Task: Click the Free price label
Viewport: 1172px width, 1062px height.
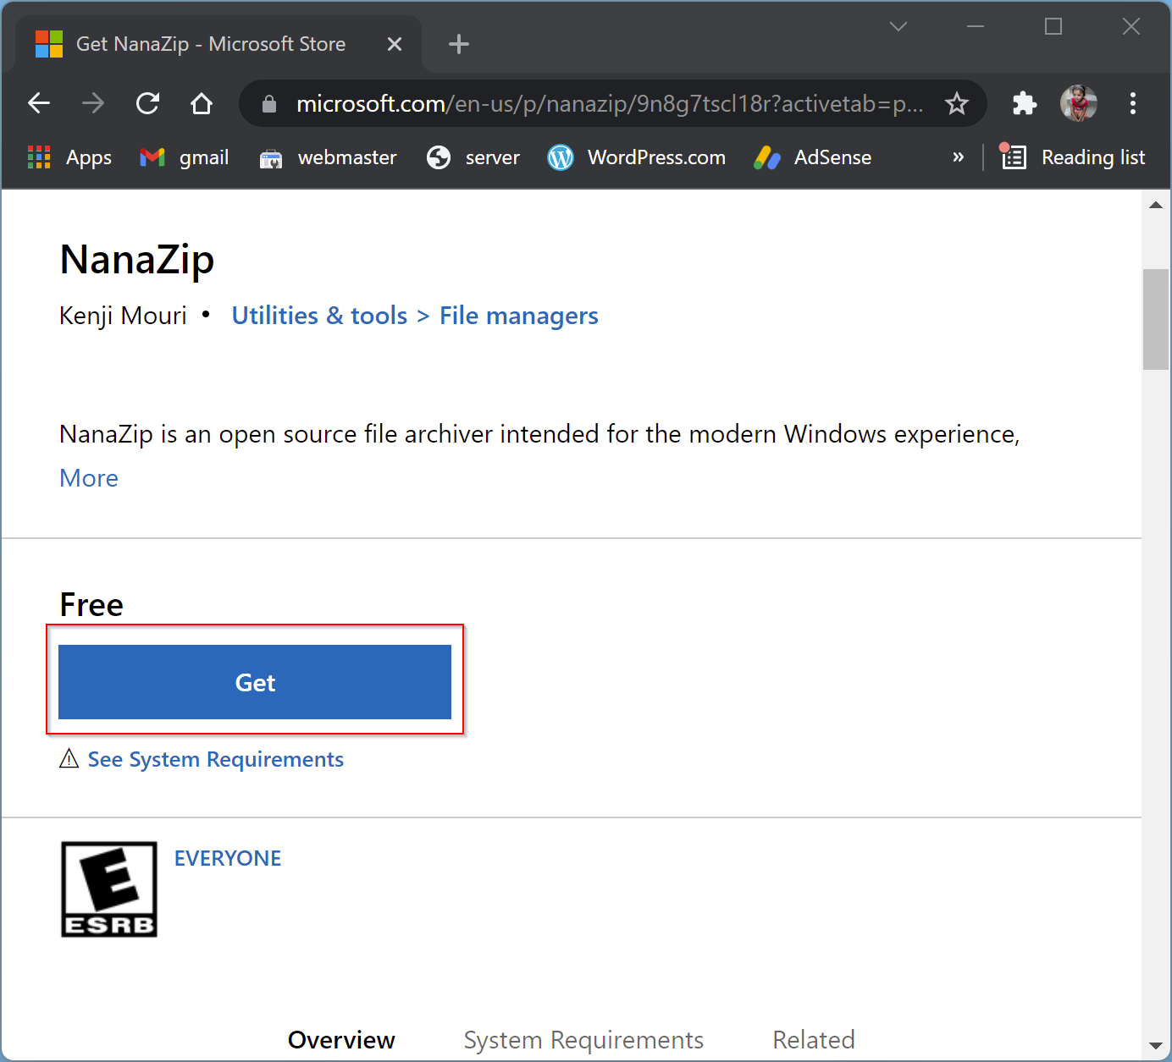Action: point(91,604)
